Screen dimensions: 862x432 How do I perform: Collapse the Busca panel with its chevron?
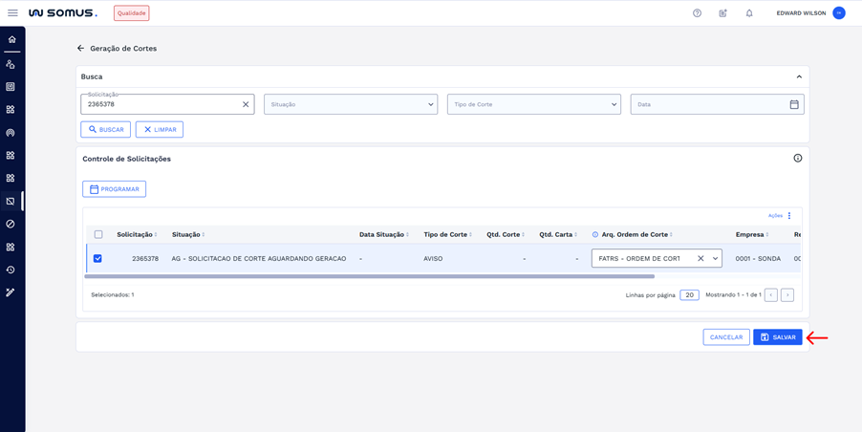tap(799, 76)
